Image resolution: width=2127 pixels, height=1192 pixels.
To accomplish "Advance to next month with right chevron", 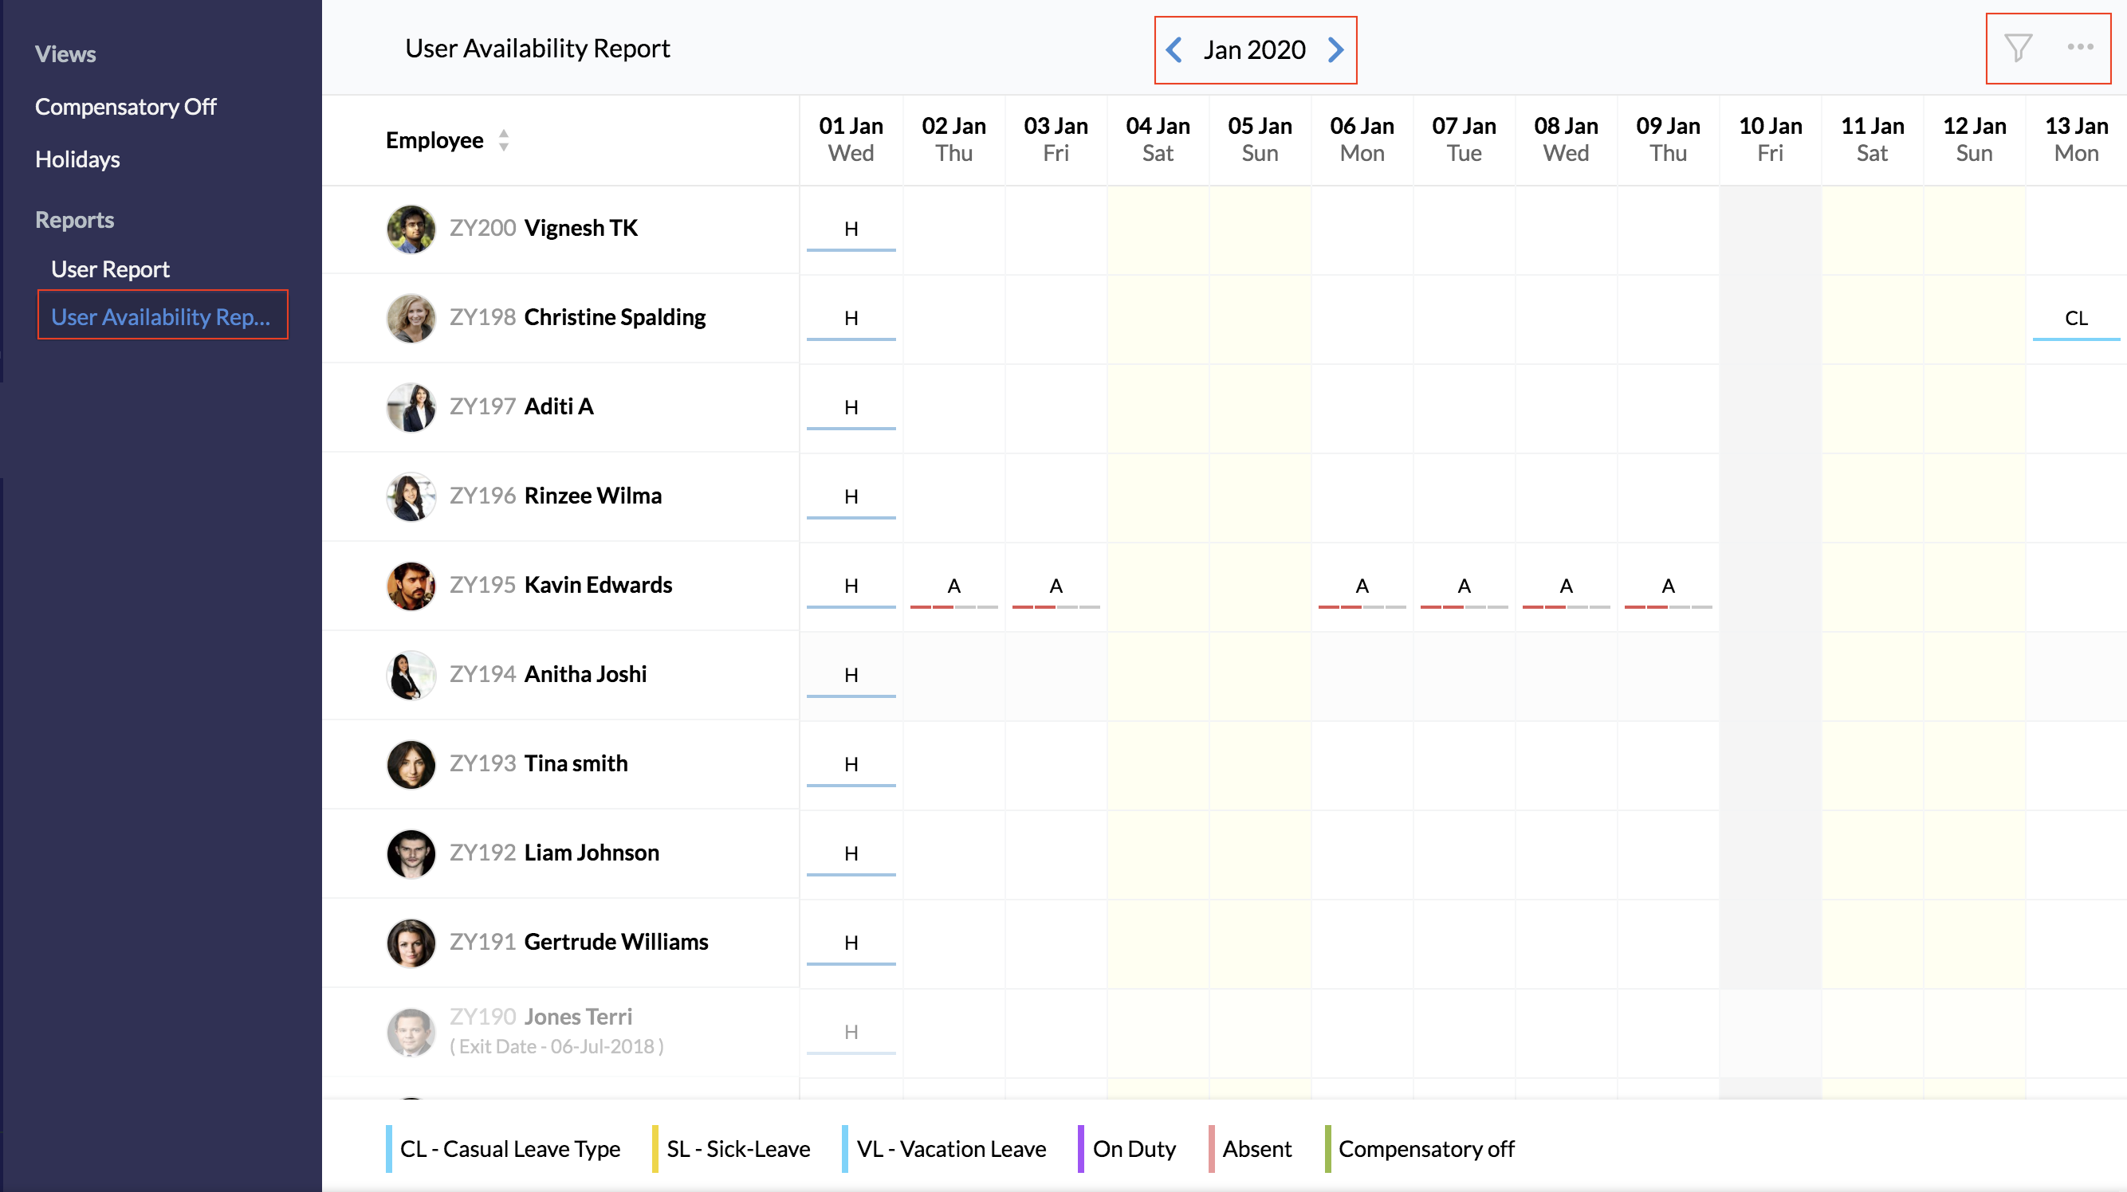I will [x=1335, y=49].
